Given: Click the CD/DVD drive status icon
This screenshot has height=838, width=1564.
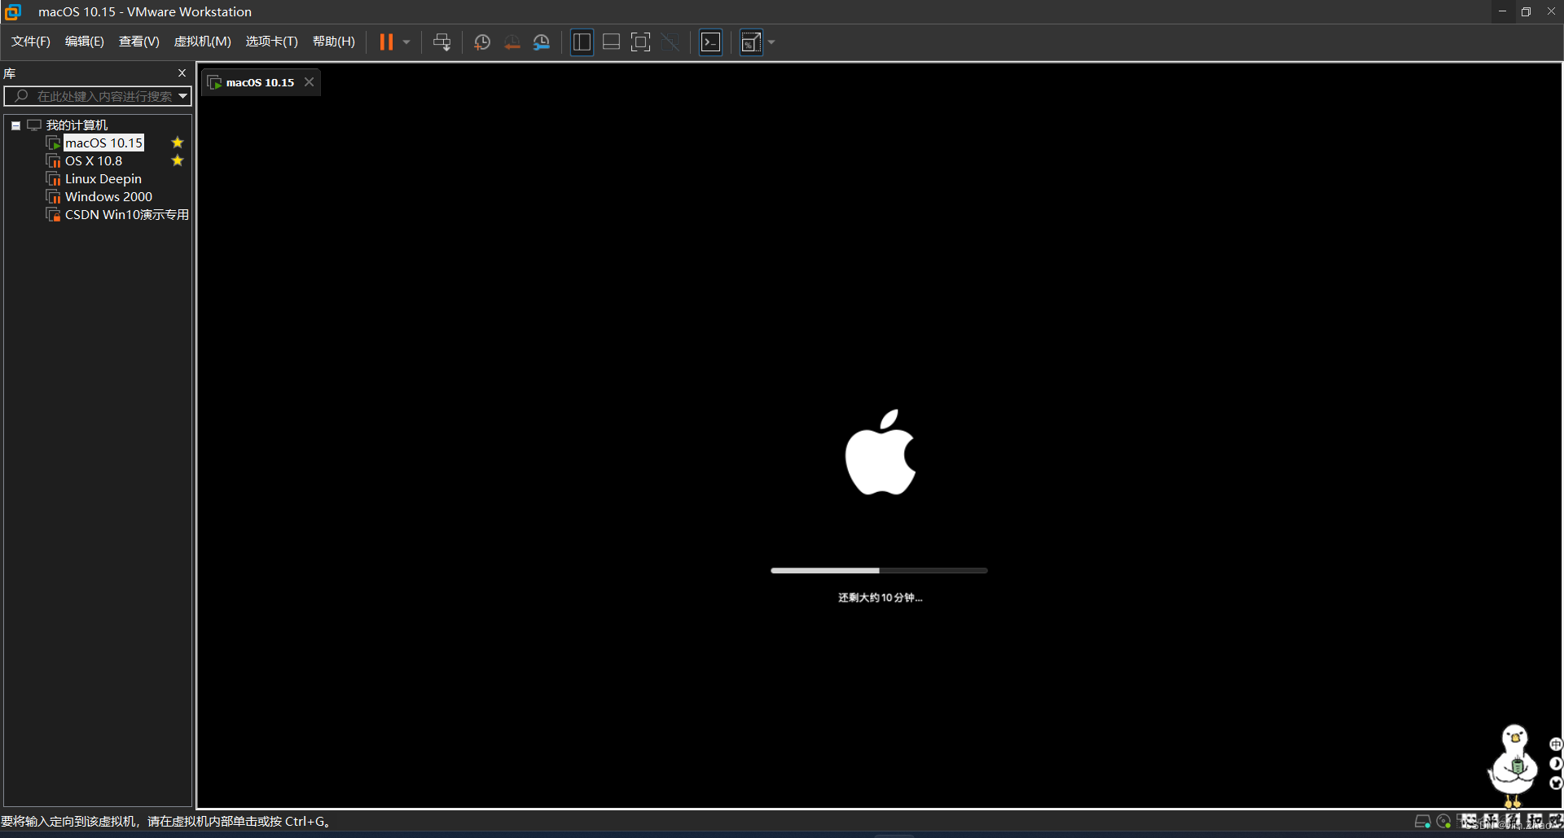Looking at the screenshot, I should pyautogui.click(x=1443, y=822).
